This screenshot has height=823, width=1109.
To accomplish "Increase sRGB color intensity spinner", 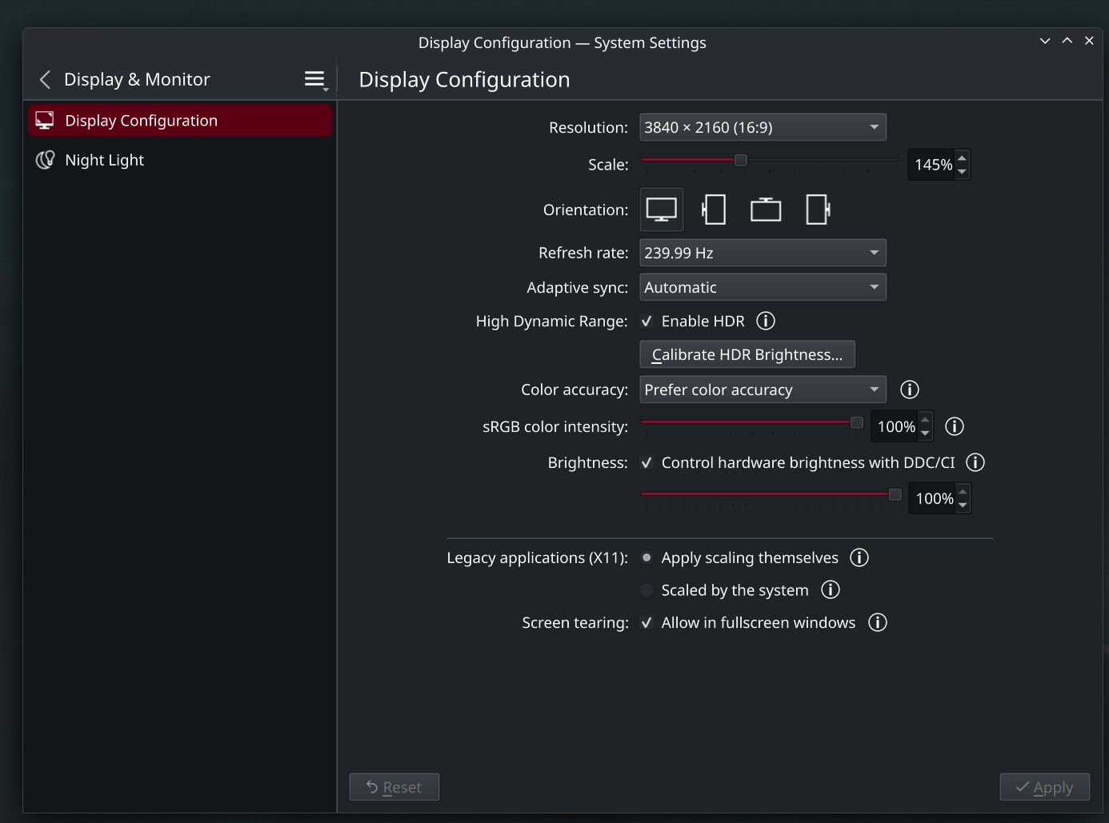I will pyautogui.click(x=925, y=419).
